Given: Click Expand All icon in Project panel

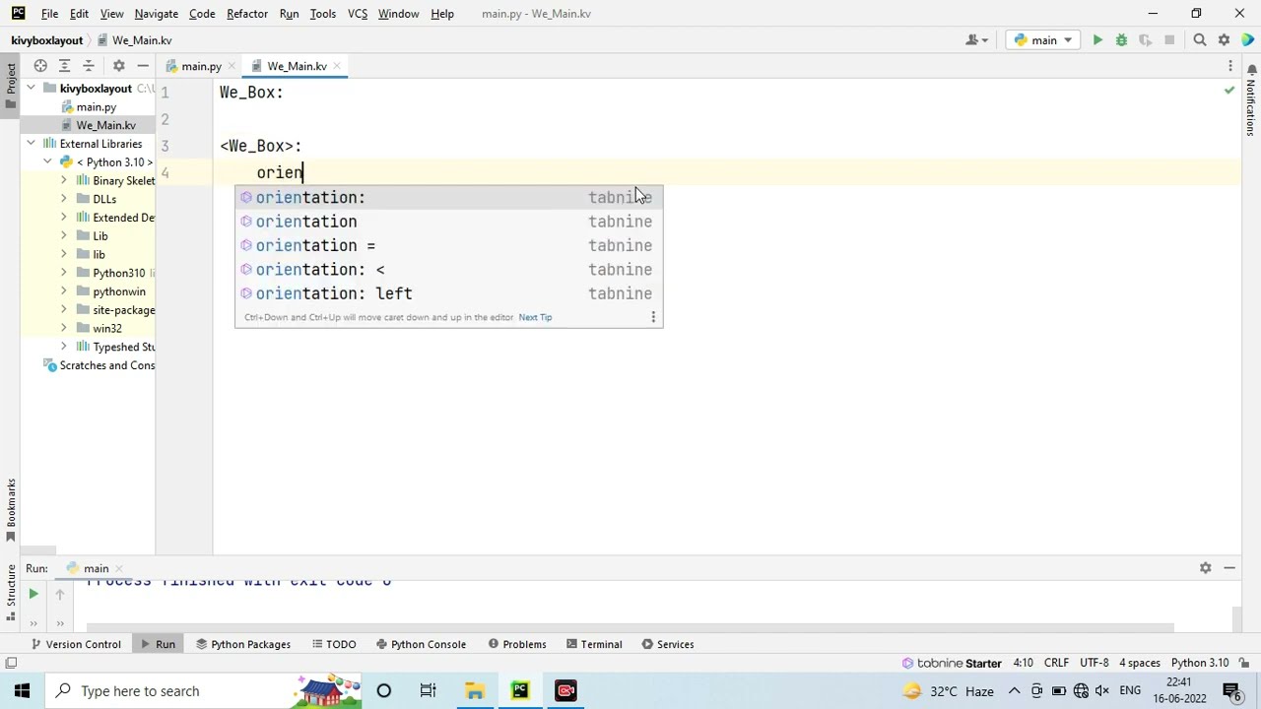Looking at the screenshot, I should [x=64, y=66].
